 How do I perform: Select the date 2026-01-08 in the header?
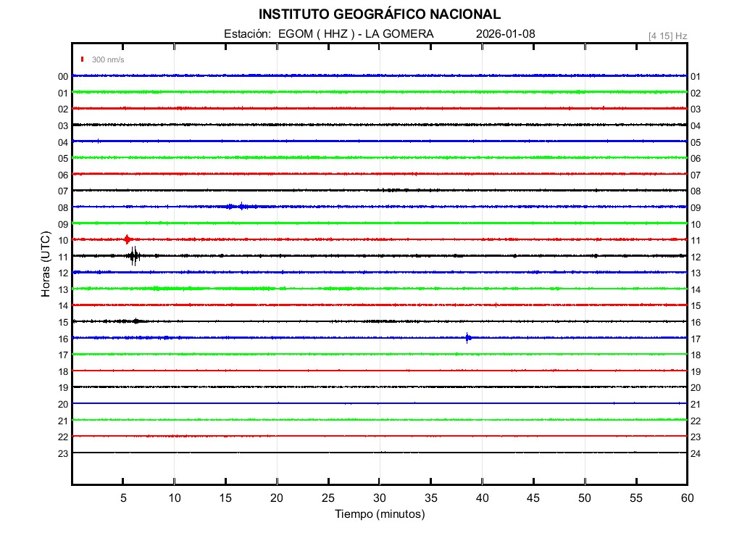pos(506,34)
